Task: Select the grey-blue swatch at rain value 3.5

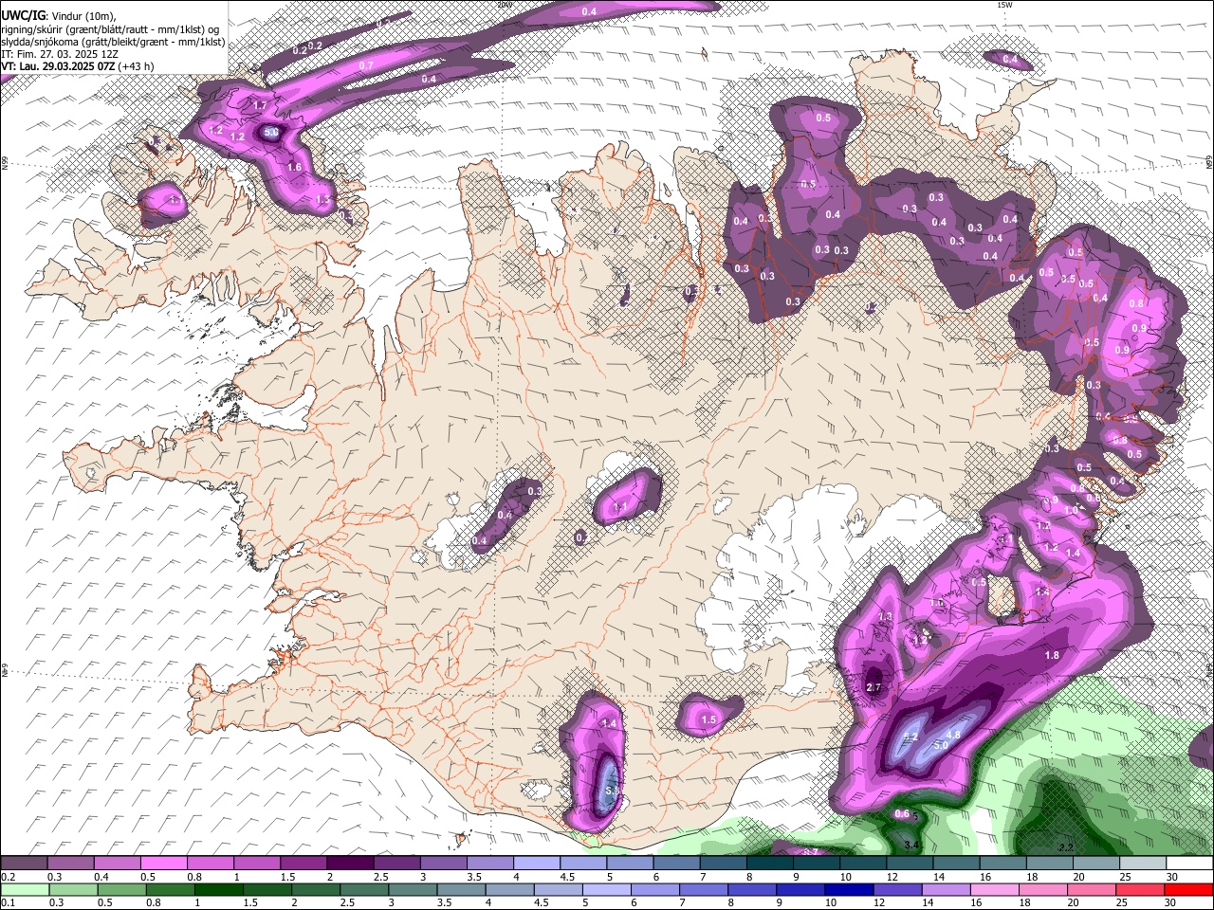Action: (460, 889)
